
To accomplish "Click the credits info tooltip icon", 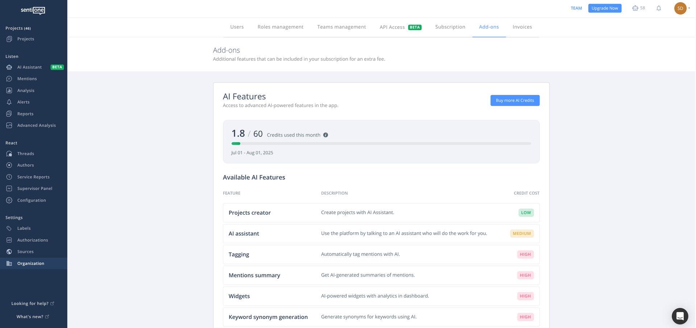I will [326, 135].
